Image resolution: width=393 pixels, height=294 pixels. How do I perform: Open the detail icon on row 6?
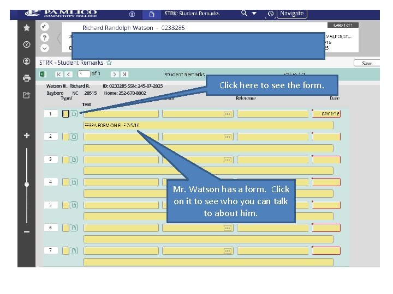[74, 228]
